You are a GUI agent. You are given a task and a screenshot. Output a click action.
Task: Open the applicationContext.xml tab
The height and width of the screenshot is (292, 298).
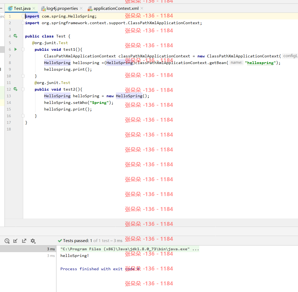[x=116, y=8]
